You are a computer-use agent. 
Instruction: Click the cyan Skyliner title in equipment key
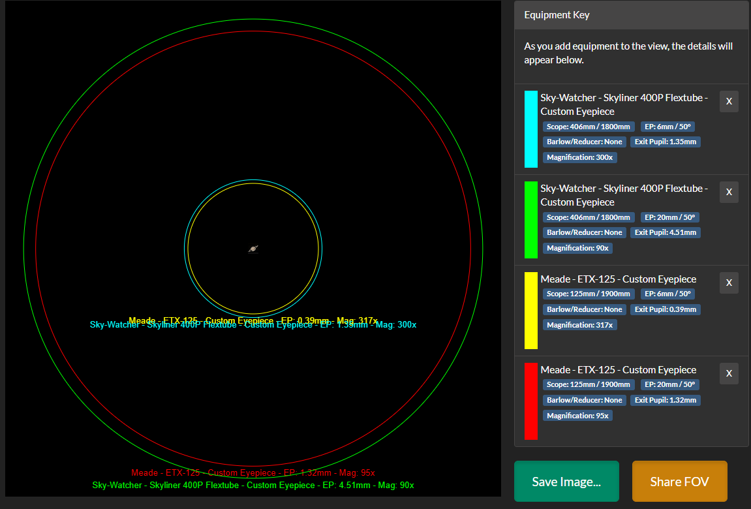tap(624, 104)
